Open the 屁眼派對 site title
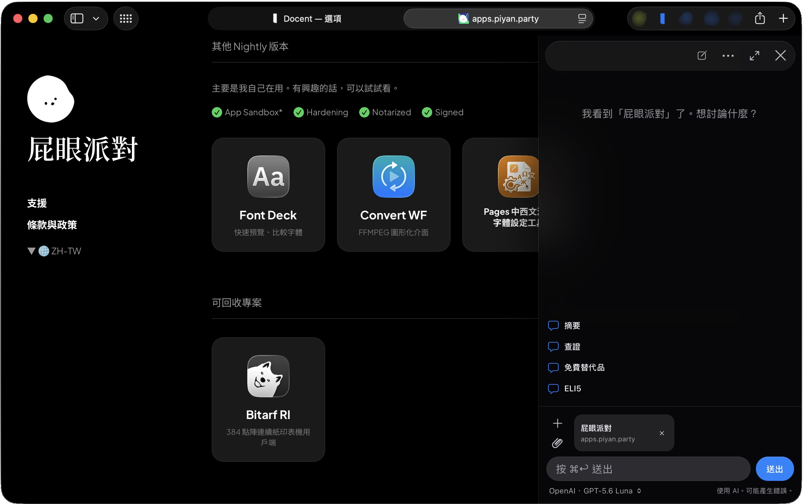 (x=82, y=149)
